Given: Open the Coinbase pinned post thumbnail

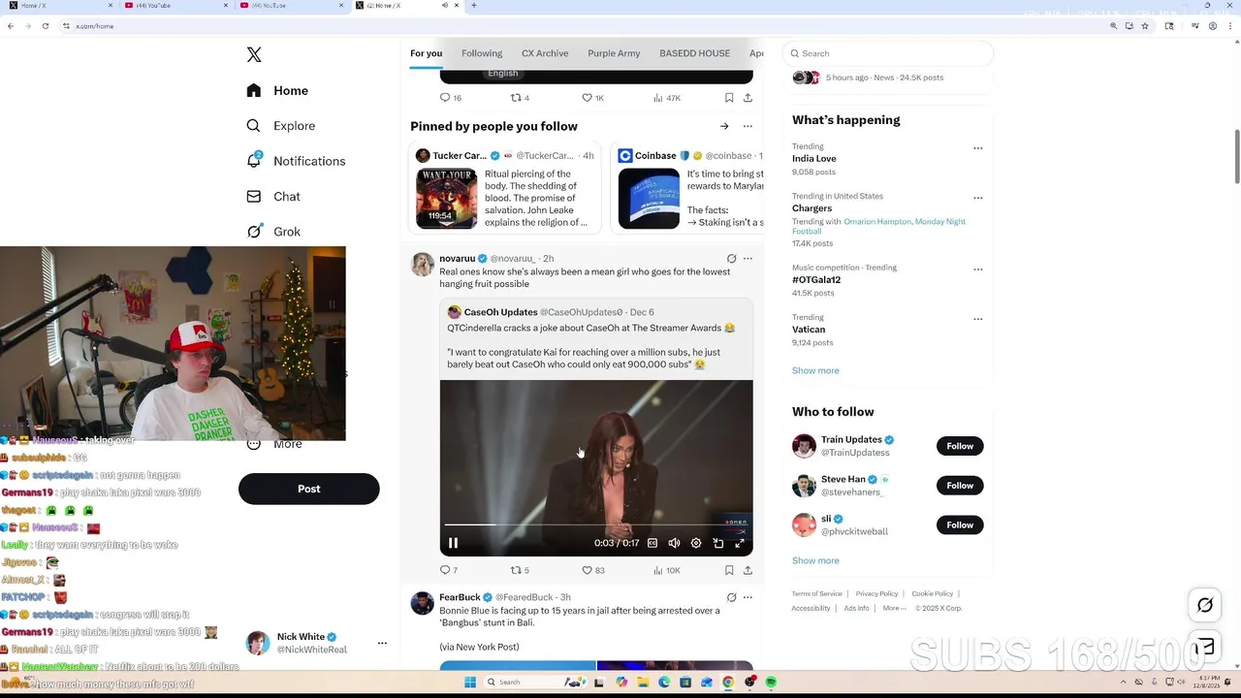Looking at the screenshot, I should click(649, 199).
